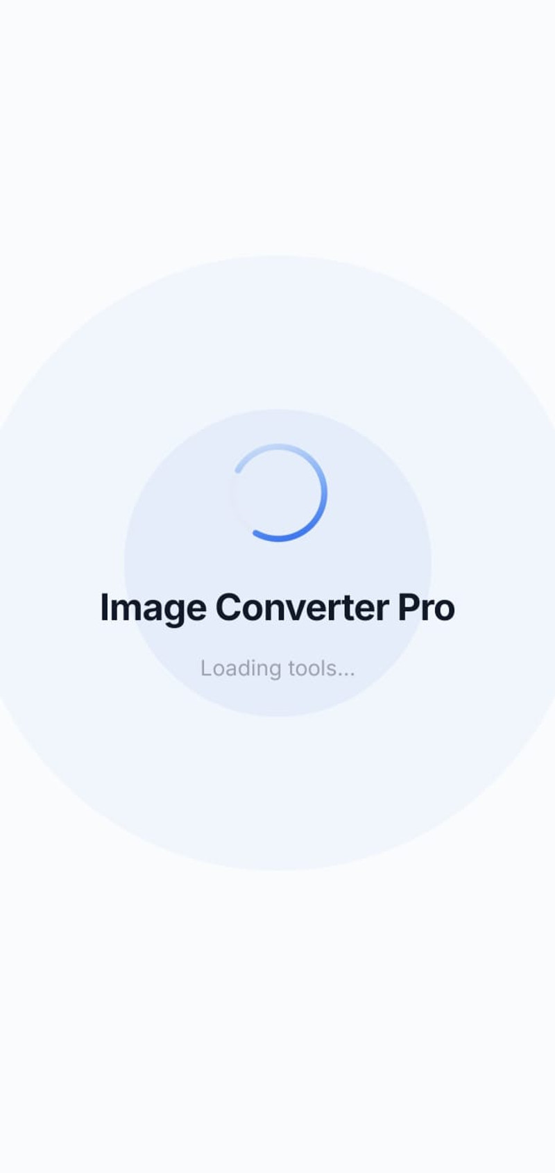
Task: Click the Image Converter Pro title
Action: point(277,608)
